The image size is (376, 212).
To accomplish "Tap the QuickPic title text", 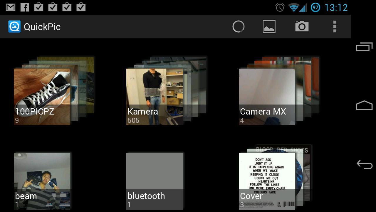I will click(42, 27).
